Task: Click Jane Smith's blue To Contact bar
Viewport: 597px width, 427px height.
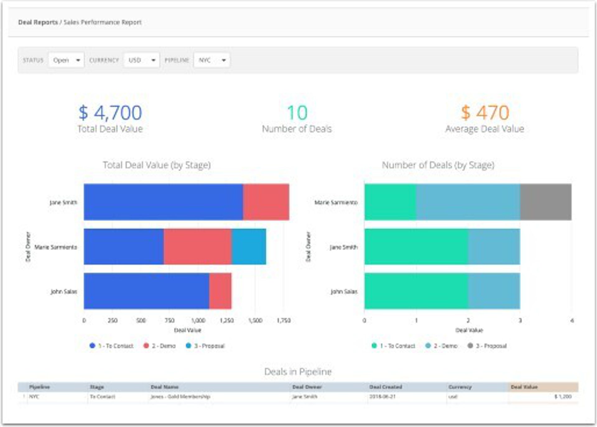Action: tap(163, 202)
